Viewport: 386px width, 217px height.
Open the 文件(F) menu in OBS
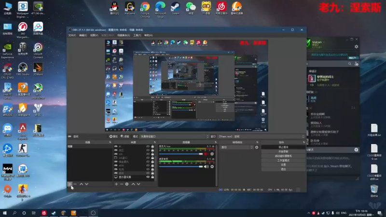click(x=72, y=35)
